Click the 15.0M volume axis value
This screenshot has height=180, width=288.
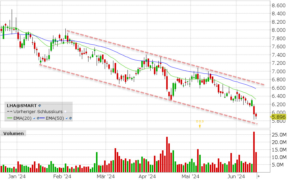click(279, 150)
